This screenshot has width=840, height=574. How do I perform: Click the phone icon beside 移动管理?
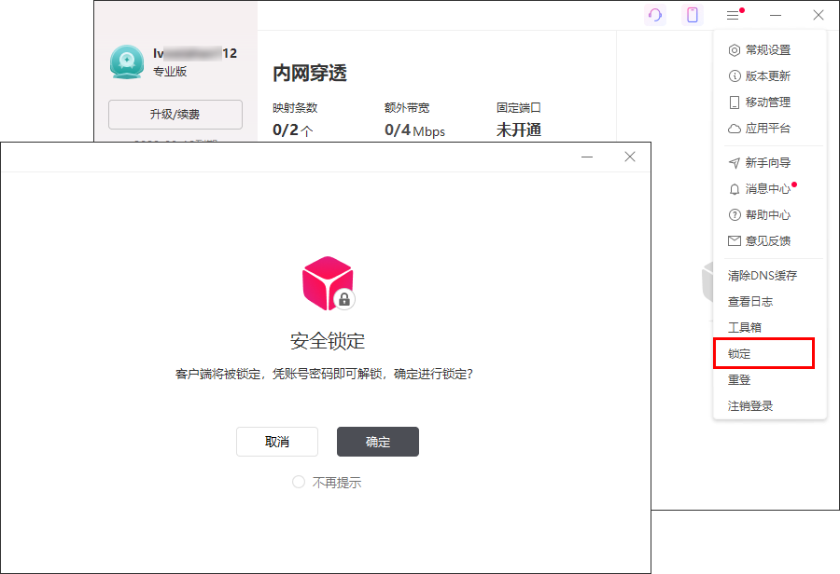pos(734,102)
